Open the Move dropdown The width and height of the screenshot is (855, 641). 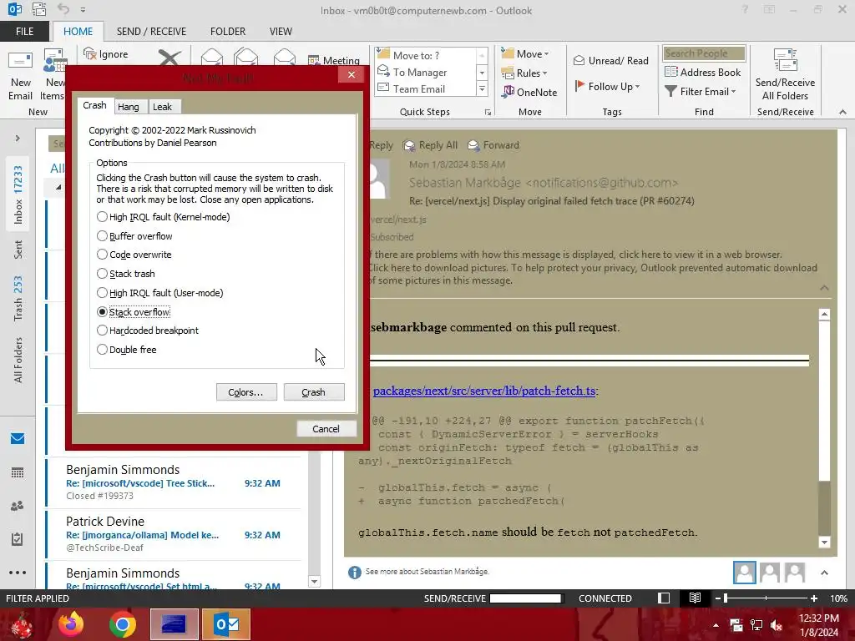click(x=525, y=54)
